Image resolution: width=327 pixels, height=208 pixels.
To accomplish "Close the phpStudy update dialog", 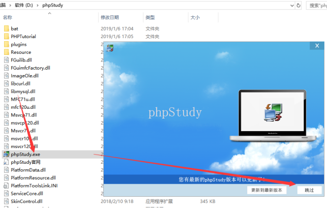I will tap(317, 46).
